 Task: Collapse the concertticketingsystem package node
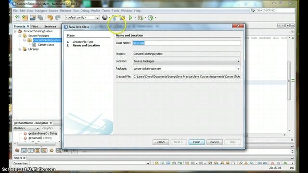25,40
